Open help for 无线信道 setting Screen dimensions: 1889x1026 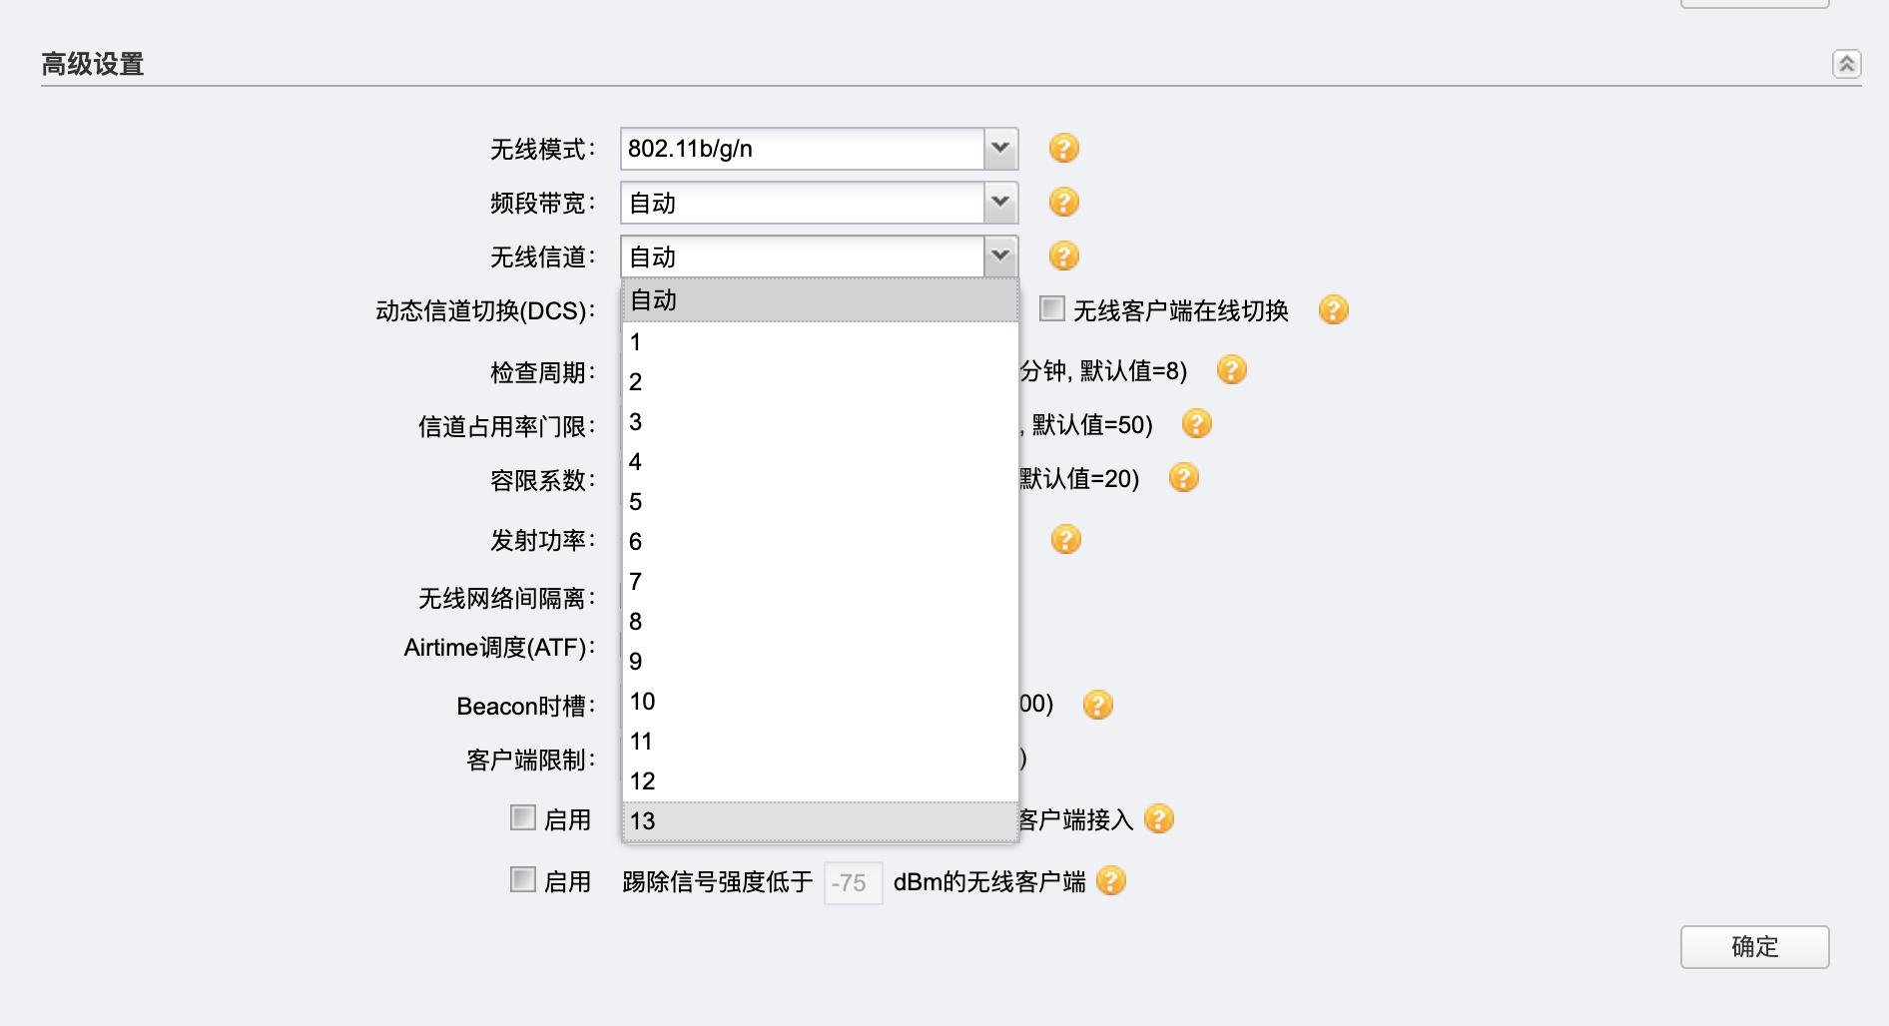tap(1064, 256)
